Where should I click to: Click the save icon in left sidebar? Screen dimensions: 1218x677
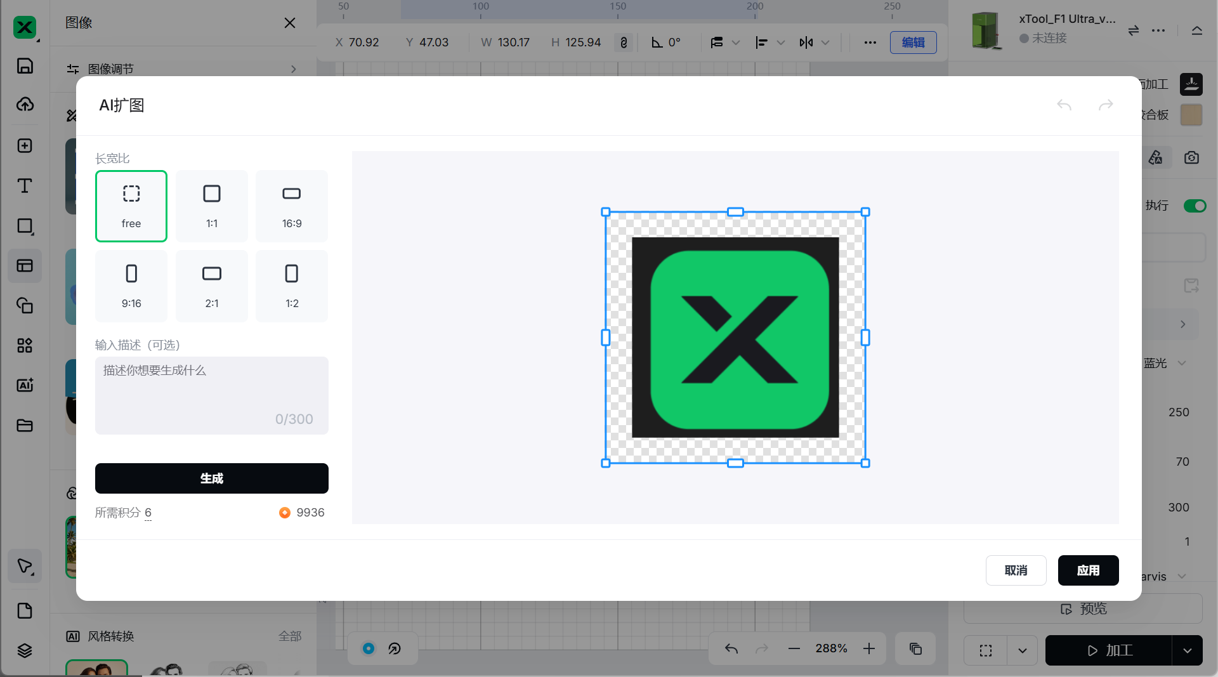tap(25, 66)
